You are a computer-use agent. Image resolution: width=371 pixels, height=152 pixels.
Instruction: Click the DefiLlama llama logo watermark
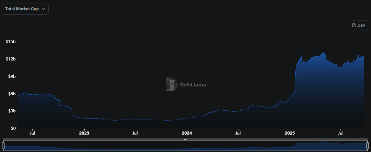(172, 84)
